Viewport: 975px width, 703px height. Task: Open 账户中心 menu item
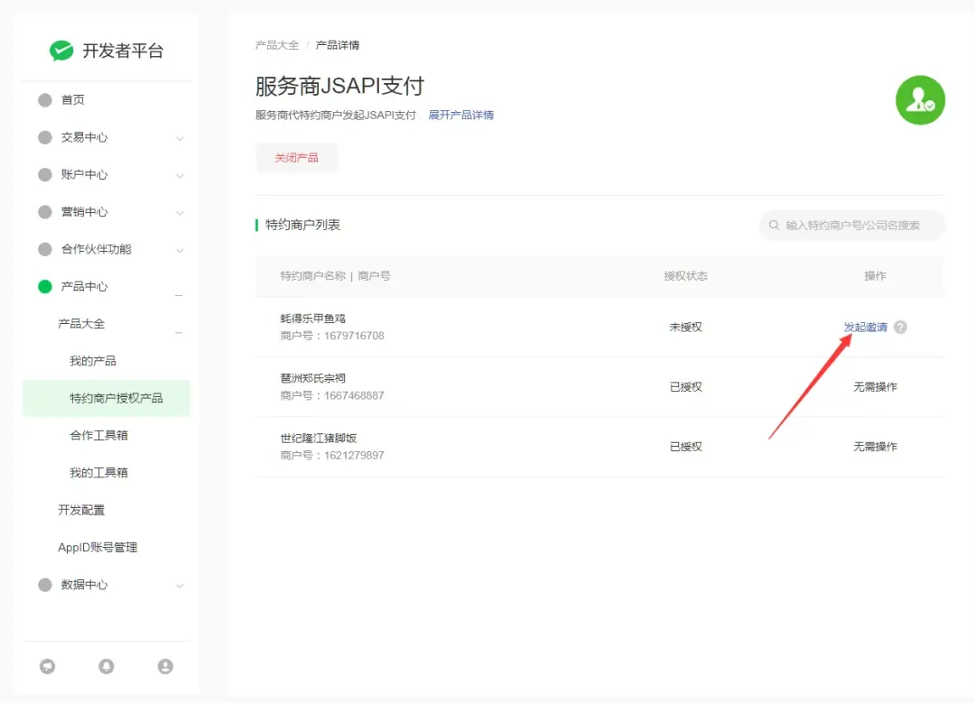tap(84, 175)
